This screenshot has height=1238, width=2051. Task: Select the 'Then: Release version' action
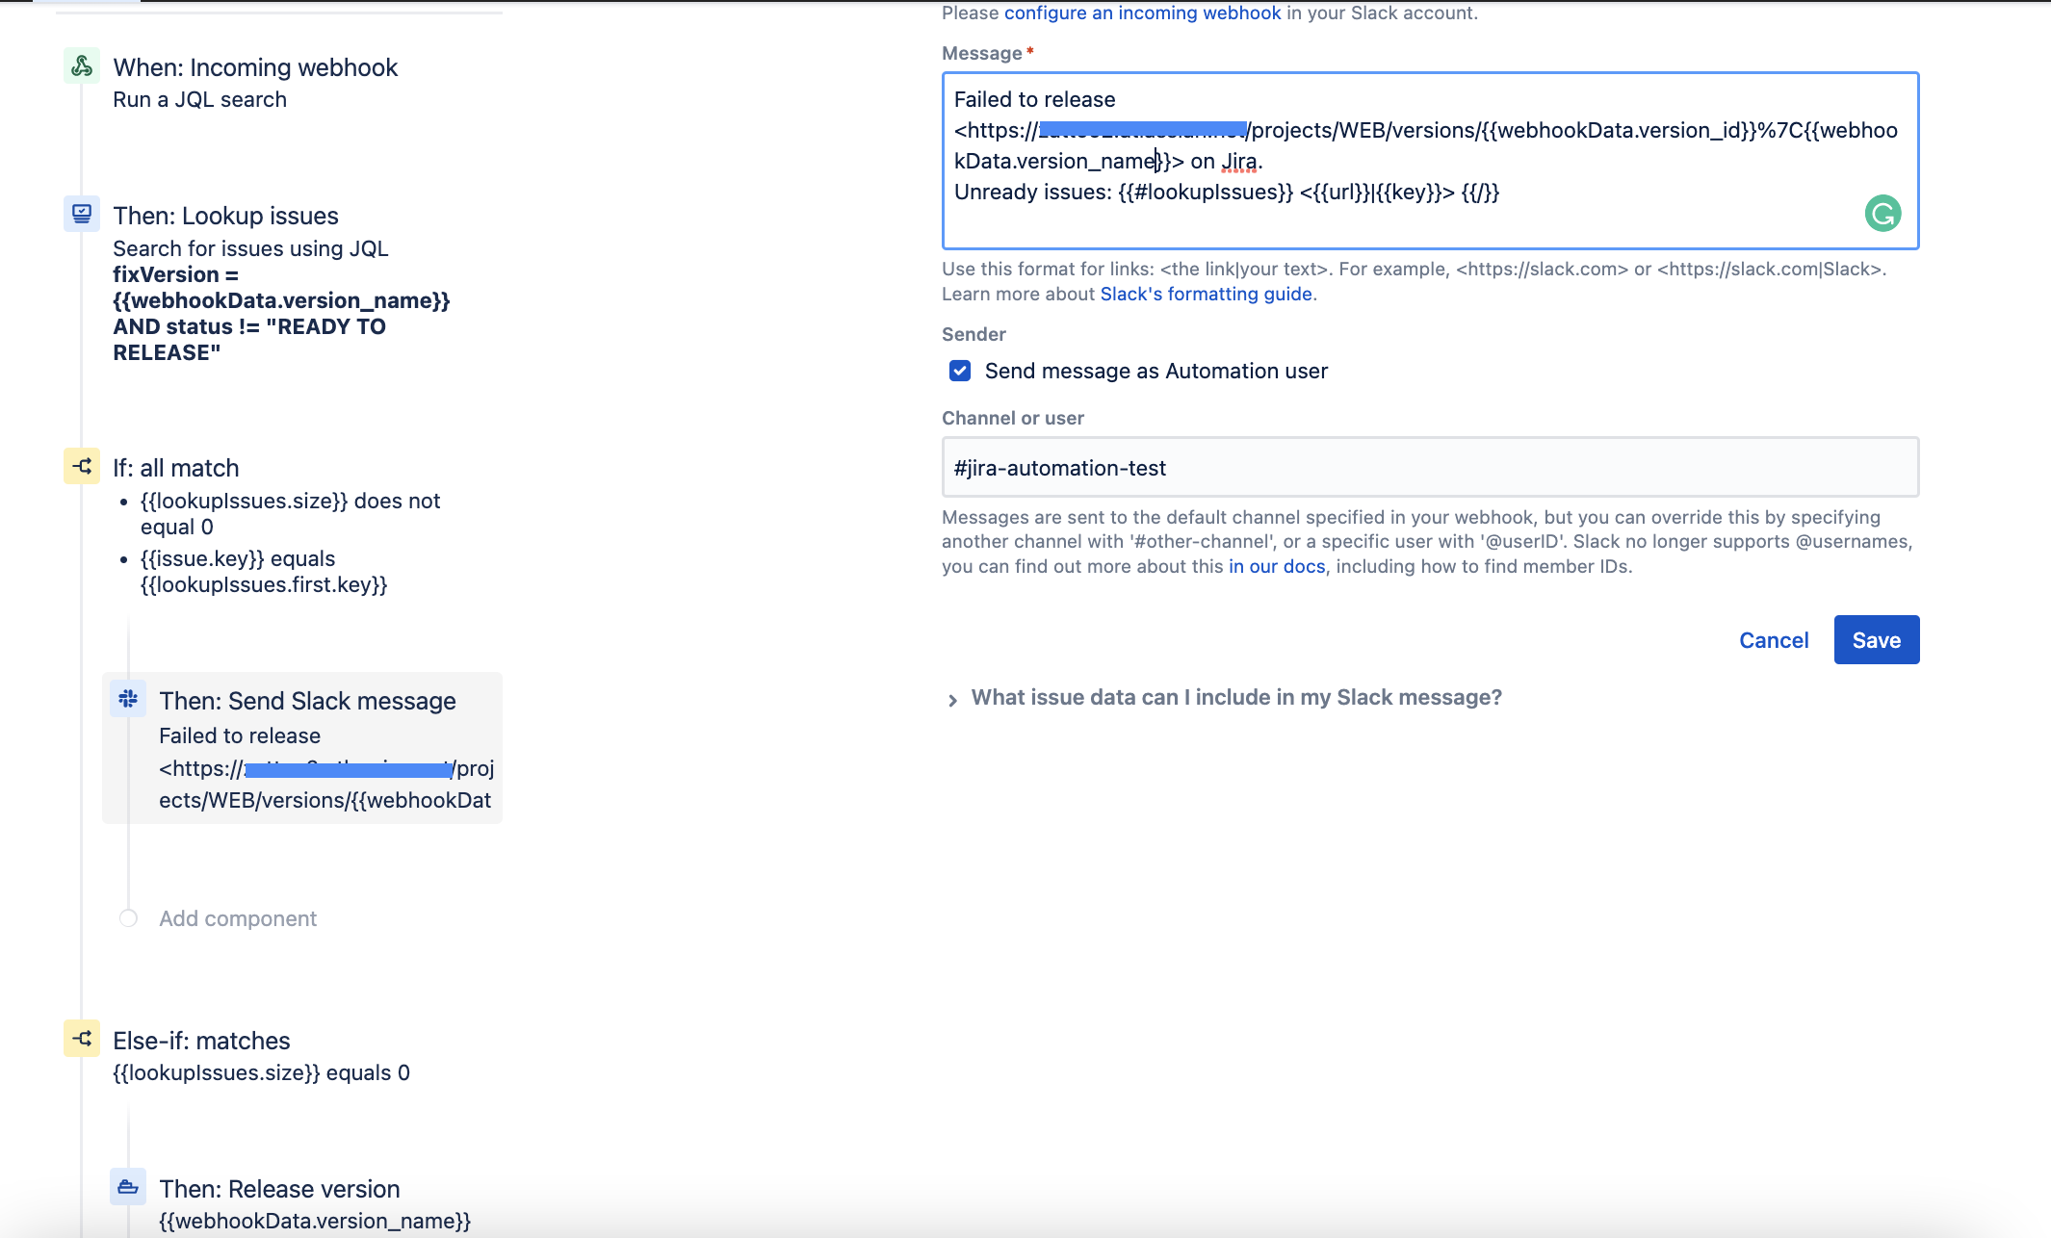pos(279,1188)
